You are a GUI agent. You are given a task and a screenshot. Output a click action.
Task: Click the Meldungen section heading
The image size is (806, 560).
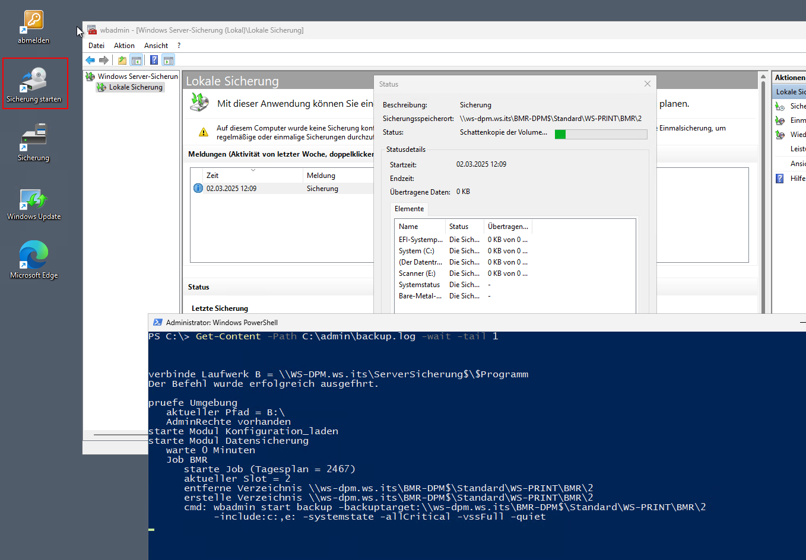(281, 154)
